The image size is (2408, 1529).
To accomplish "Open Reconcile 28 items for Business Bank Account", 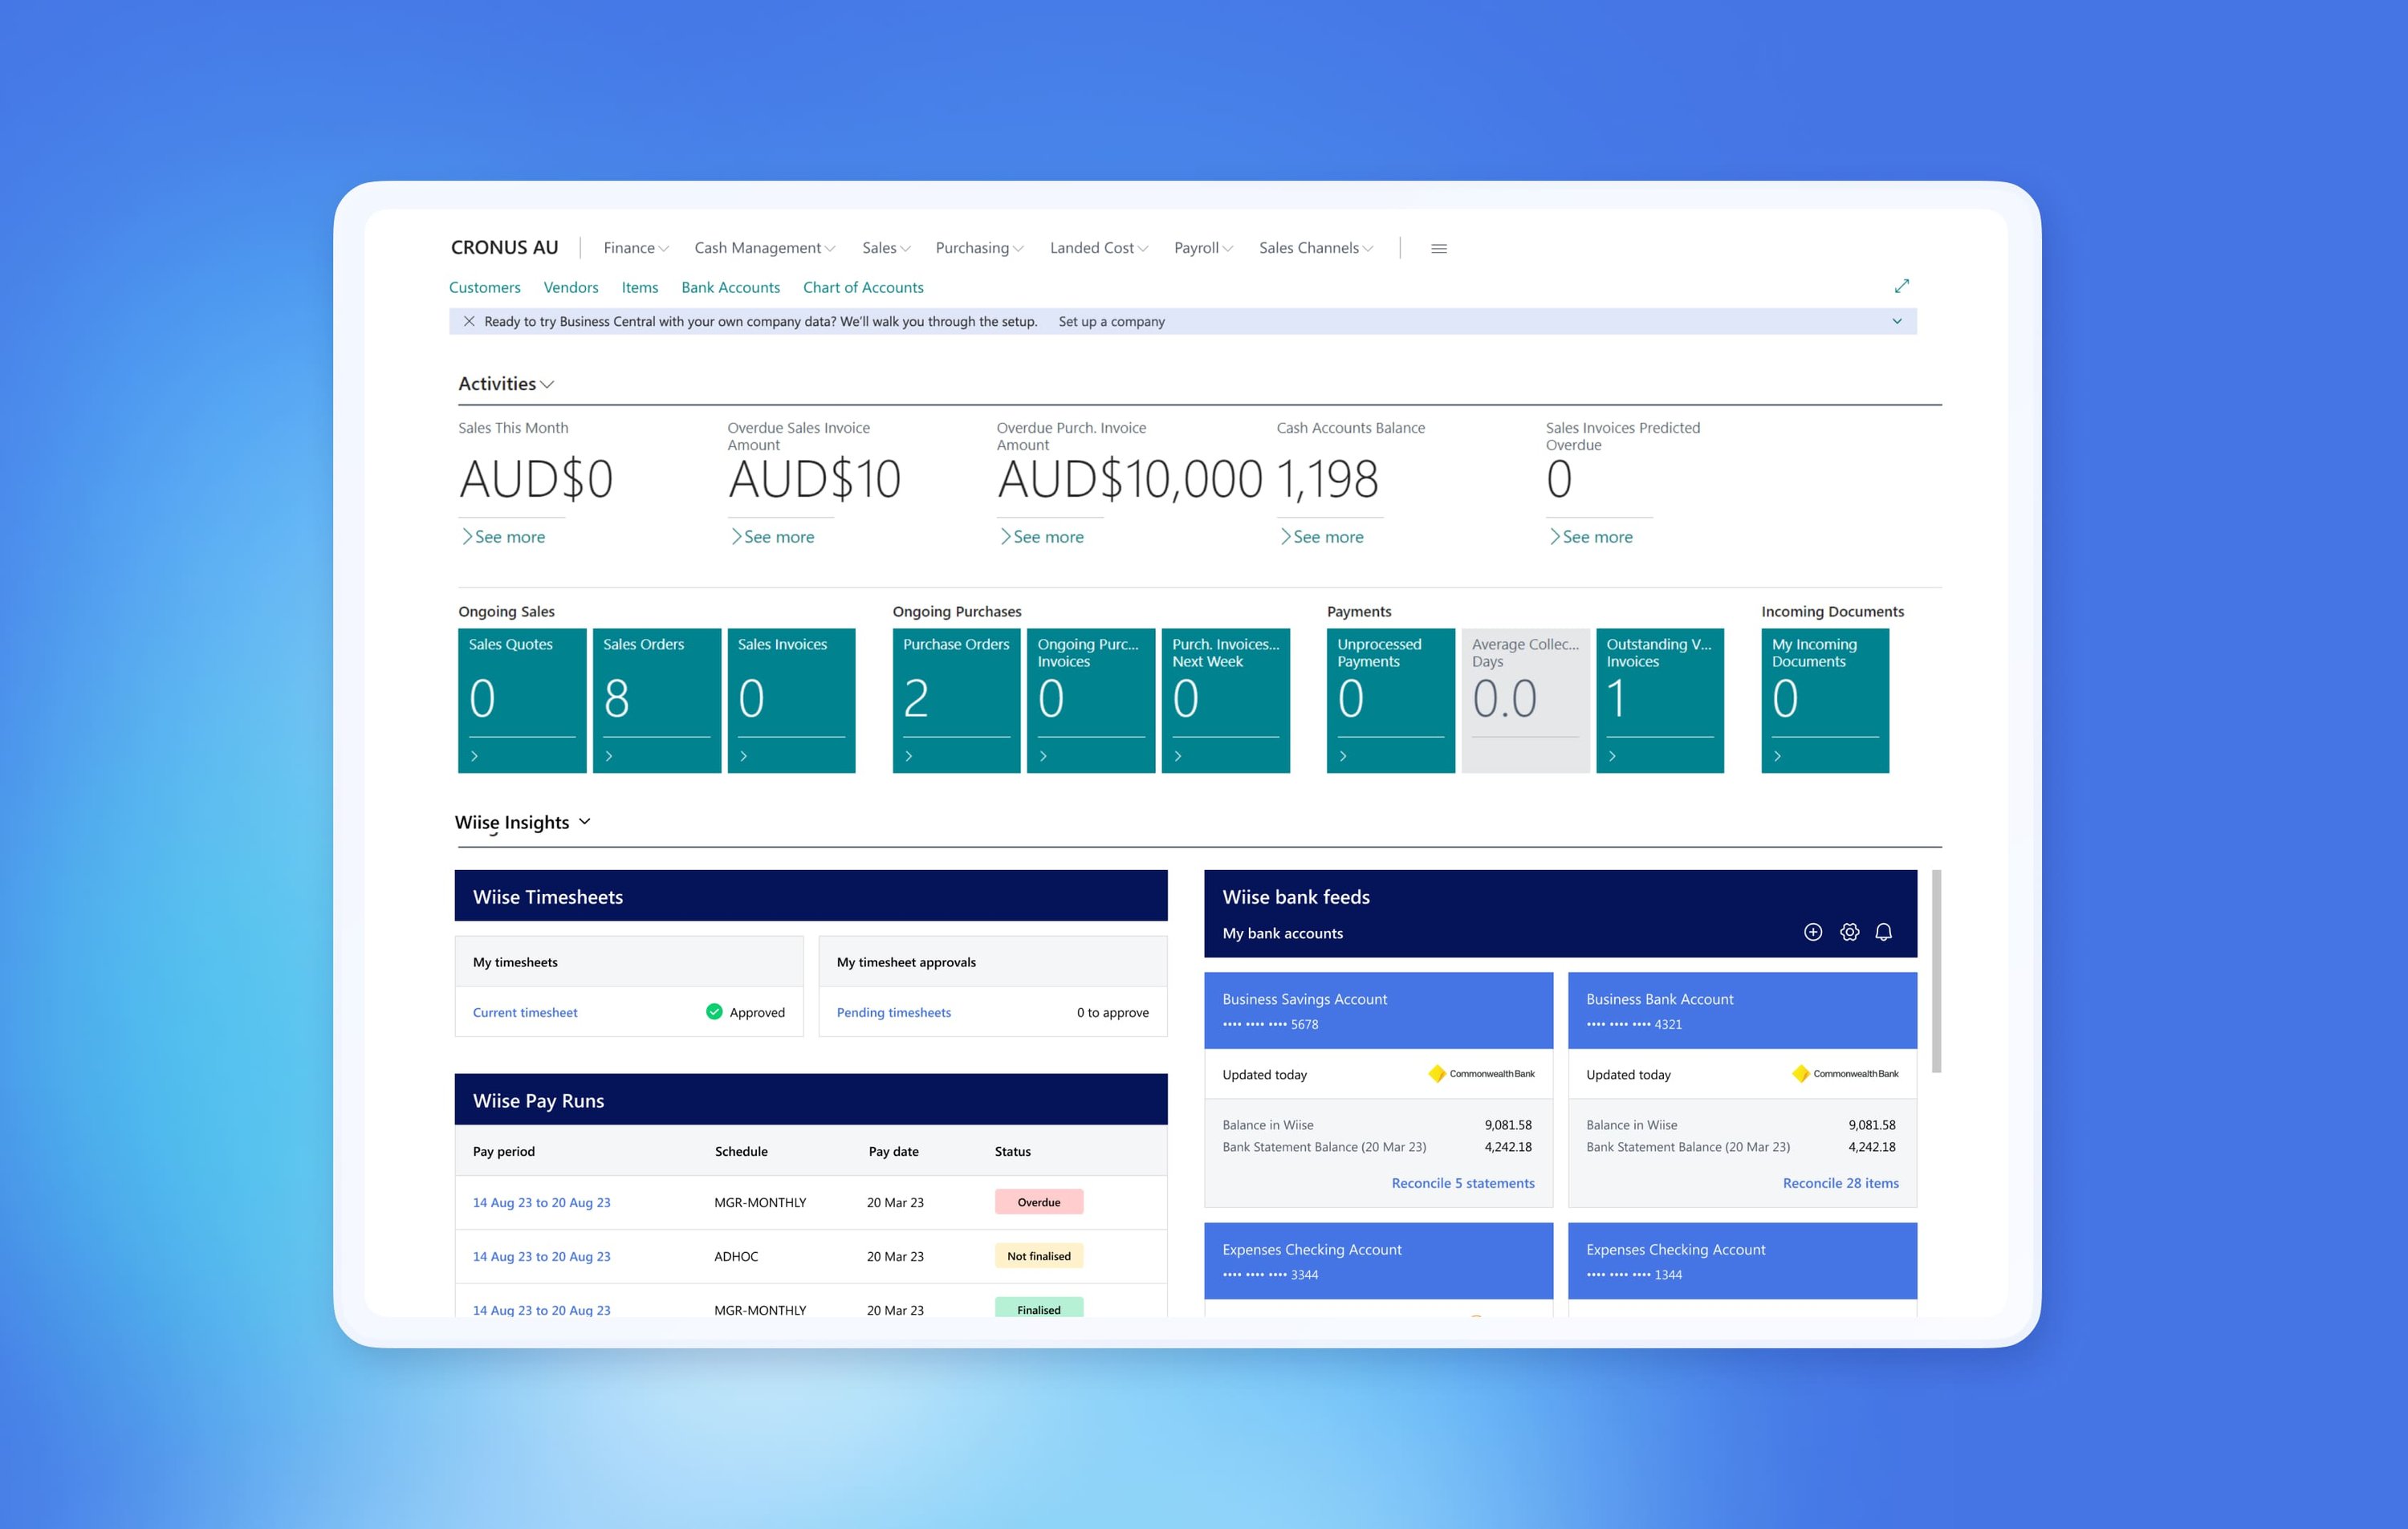I will (1840, 1182).
